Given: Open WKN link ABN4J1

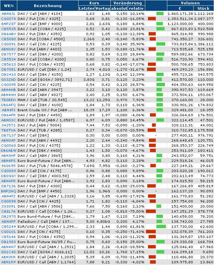Looking at the screenshot, I should pyautogui.click(x=8, y=14).
